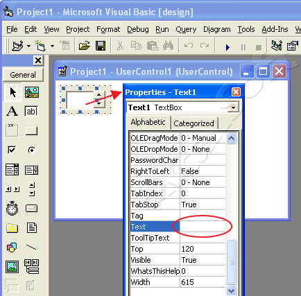
Task: Click the End stop button
Action: coord(259,48)
